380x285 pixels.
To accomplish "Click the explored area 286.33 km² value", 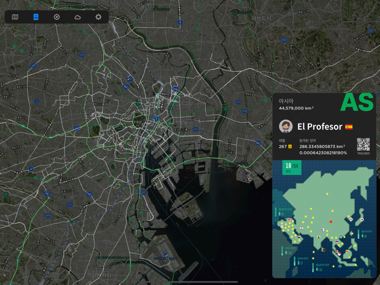I will tap(322, 147).
